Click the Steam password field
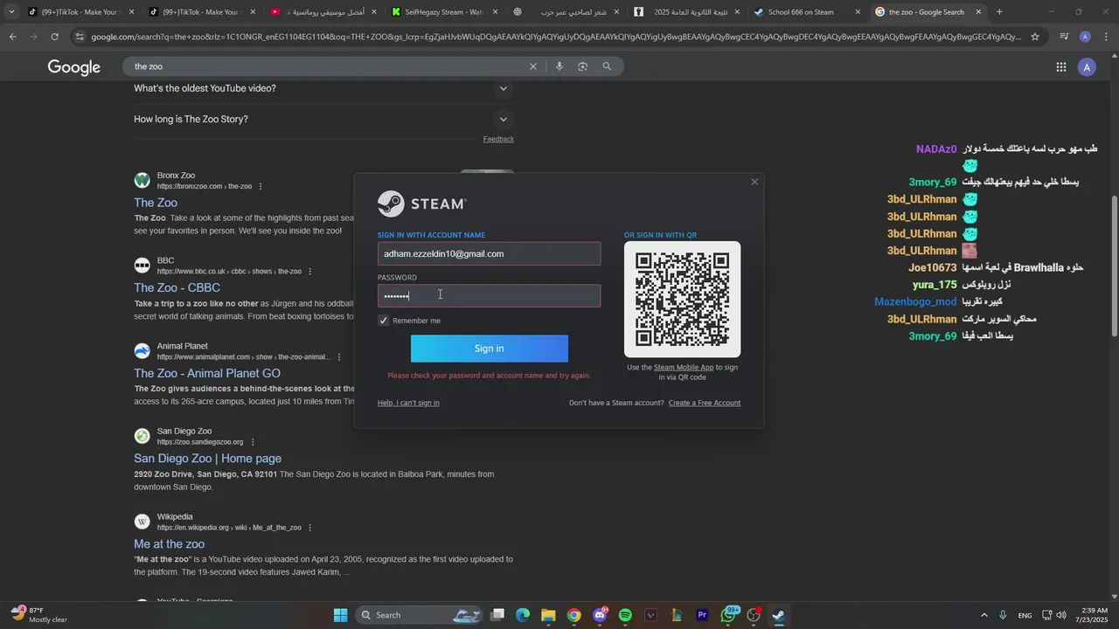 point(489,296)
